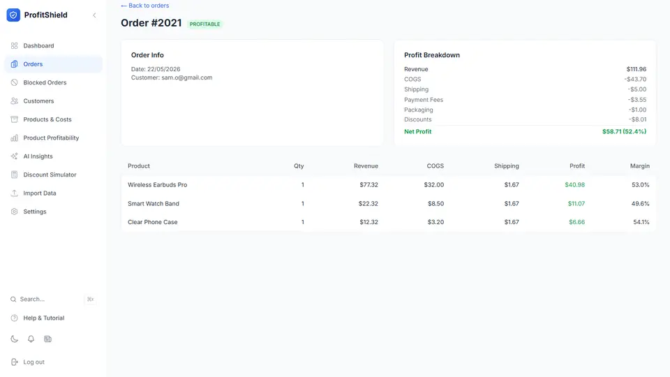Click Net Profit value $58.71 (52.4%)
Viewport: 670px width, 377px height.
pos(624,132)
